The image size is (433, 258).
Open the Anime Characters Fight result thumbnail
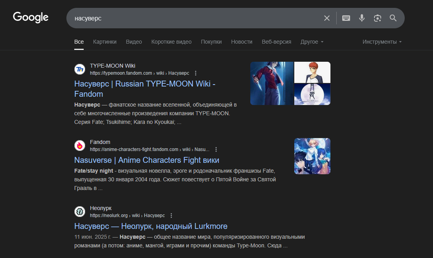[312, 156]
